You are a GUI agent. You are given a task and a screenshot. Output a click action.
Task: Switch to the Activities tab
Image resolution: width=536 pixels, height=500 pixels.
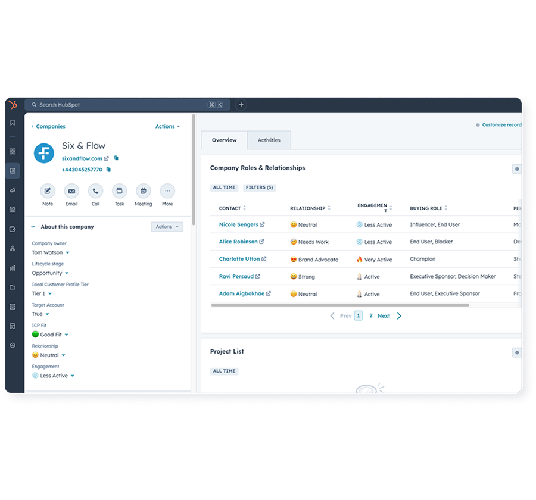tap(269, 140)
